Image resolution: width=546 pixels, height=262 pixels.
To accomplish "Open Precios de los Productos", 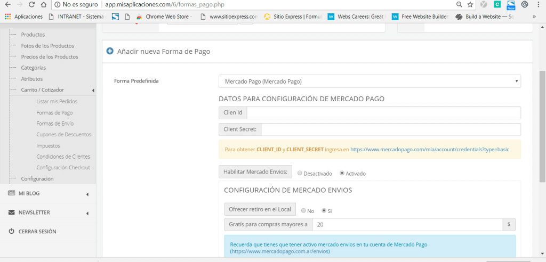I will pos(50,56).
